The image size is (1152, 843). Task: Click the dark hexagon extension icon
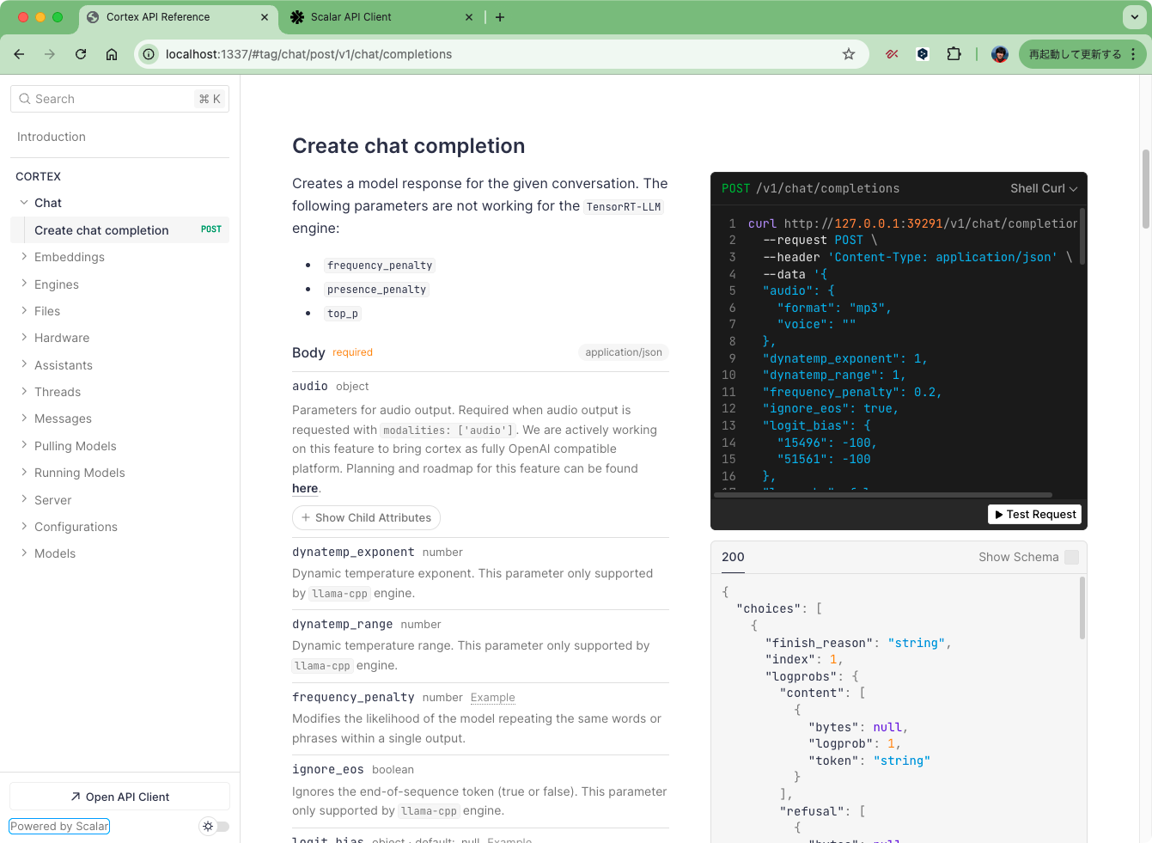(x=923, y=54)
